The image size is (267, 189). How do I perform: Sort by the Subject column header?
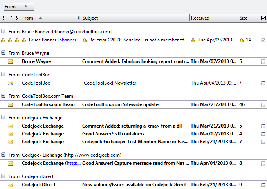click(x=135, y=18)
